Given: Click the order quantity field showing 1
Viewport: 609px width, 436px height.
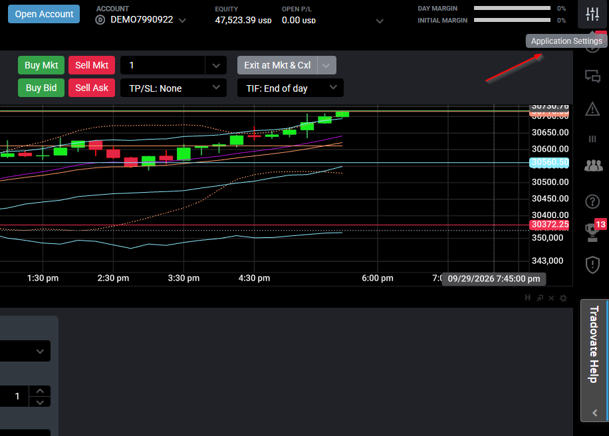Looking at the screenshot, I should coord(163,65).
